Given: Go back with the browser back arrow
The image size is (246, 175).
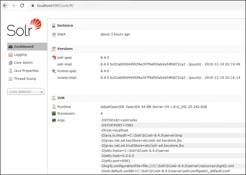Looking at the screenshot, I should click(x=5, y=6).
